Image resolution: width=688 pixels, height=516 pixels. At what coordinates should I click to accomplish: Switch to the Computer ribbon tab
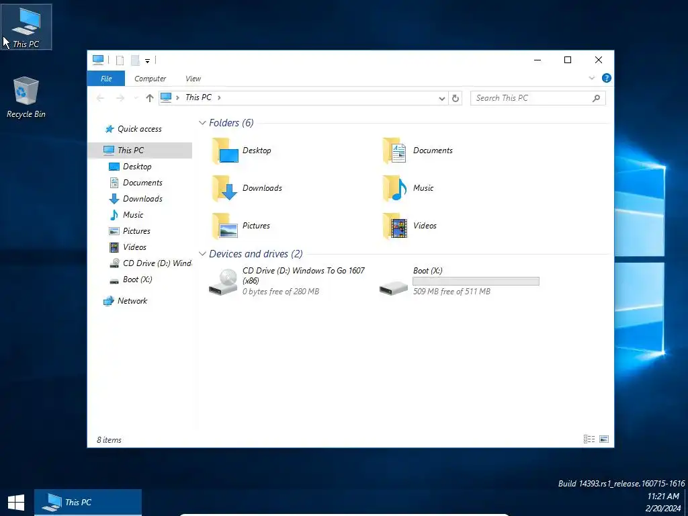click(150, 79)
